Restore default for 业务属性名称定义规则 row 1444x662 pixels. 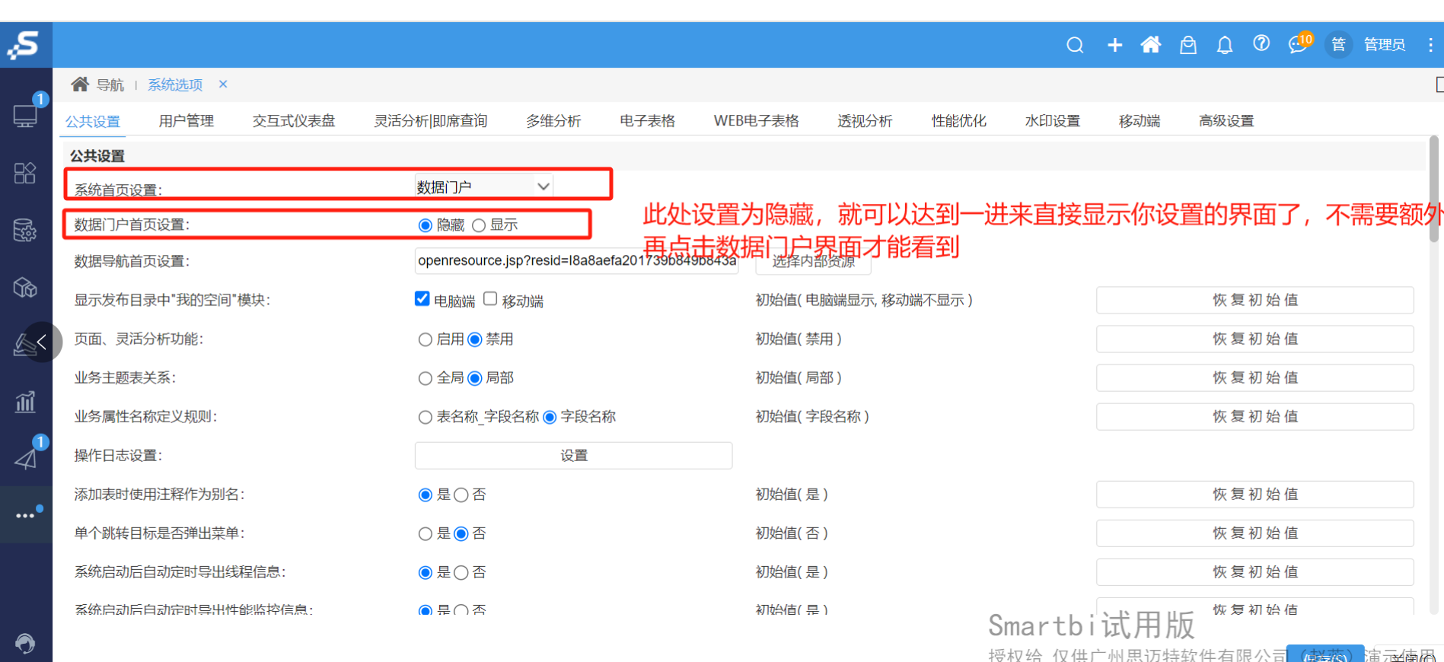click(1255, 416)
